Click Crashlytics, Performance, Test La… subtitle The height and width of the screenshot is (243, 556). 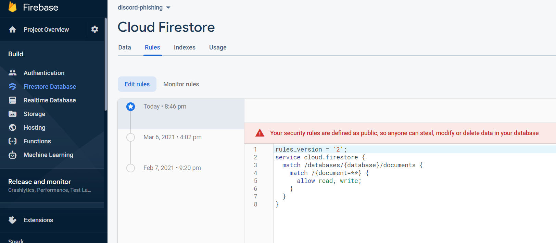[x=50, y=190]
